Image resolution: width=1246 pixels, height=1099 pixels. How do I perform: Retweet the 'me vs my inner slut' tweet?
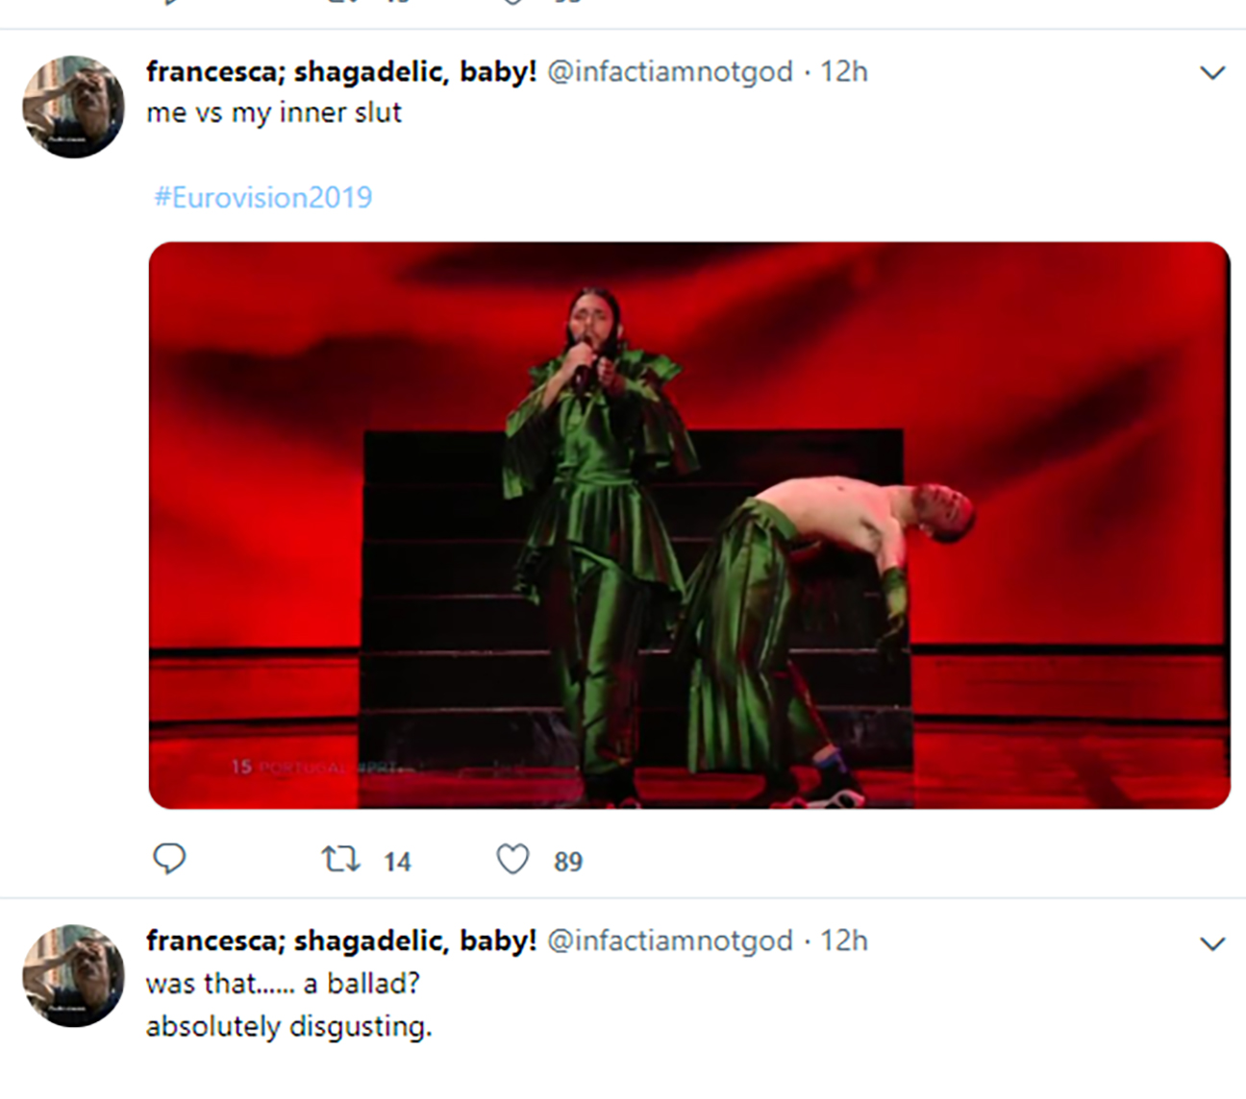[340, 859]
